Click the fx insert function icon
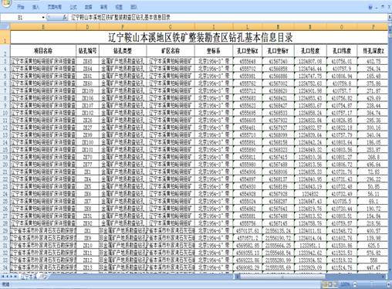The height and width of the screenshot is (289, 392). 65,18
